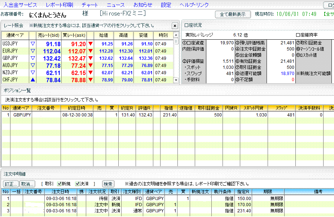Click CHFJPY blue up-arrow indicator
The height and width of the screenshot is (217, 334).
[x=32, y=80]
